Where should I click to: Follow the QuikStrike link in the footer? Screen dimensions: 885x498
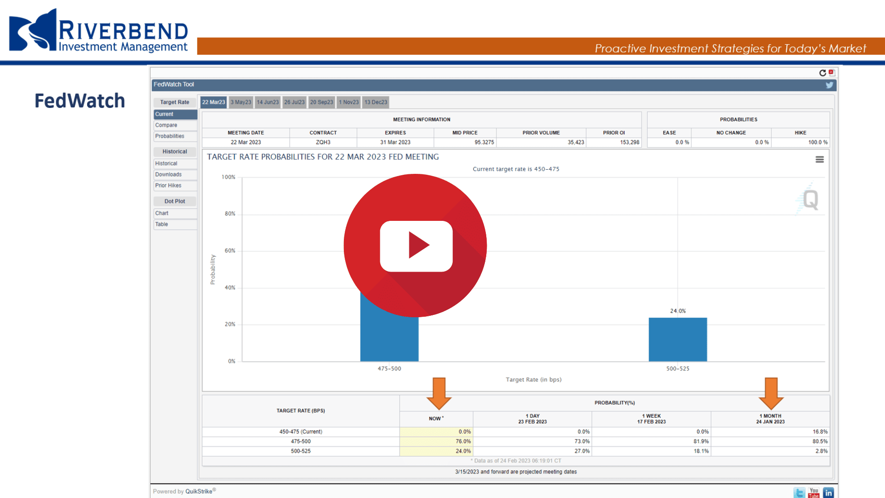coord(199,492)
